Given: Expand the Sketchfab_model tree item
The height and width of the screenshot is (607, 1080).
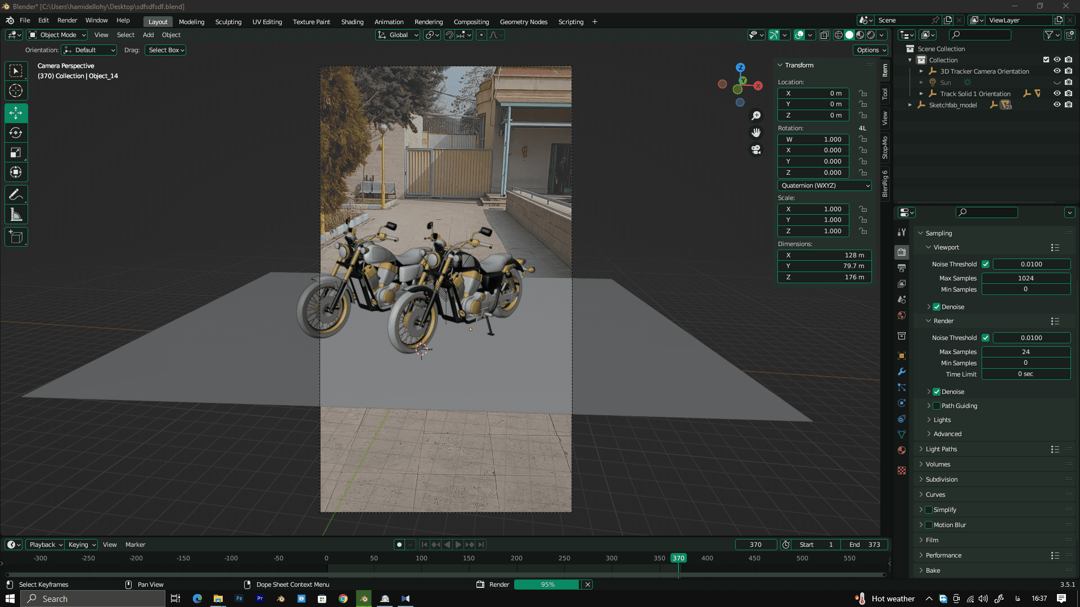Looking at the screenshot, I should [910, 105].
